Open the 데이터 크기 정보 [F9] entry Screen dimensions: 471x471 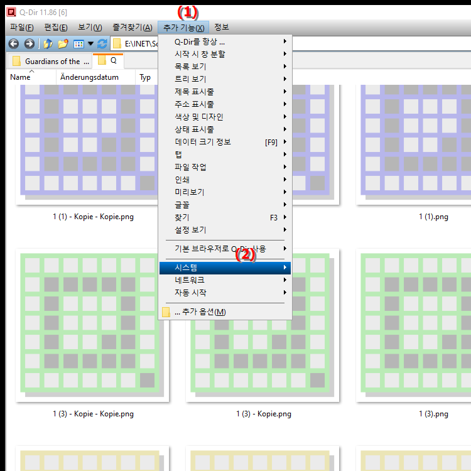[x=225, y=142]
